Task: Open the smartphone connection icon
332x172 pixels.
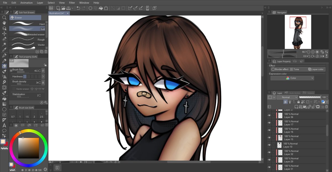Action: pos(147,8)
